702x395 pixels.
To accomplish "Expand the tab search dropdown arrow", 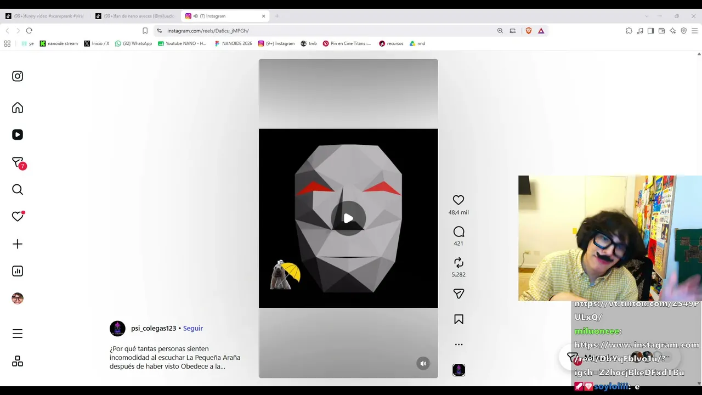I will click(x=647, y=16).
